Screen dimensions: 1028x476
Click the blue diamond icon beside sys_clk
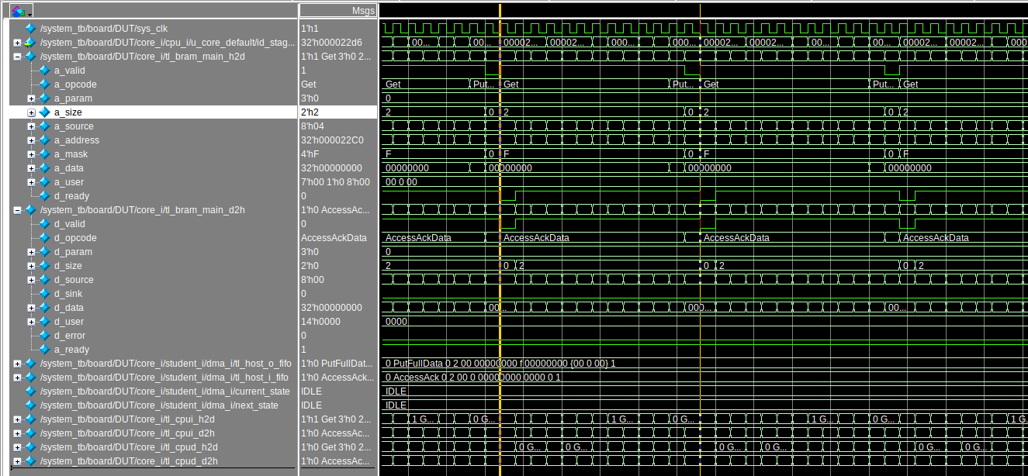(29, 28)
